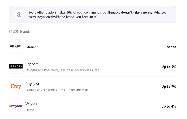Click Etsy's categories line ending with Interests
Image resolution: width=187 pixels, height=119 pixels.
[x=57, y=90]
